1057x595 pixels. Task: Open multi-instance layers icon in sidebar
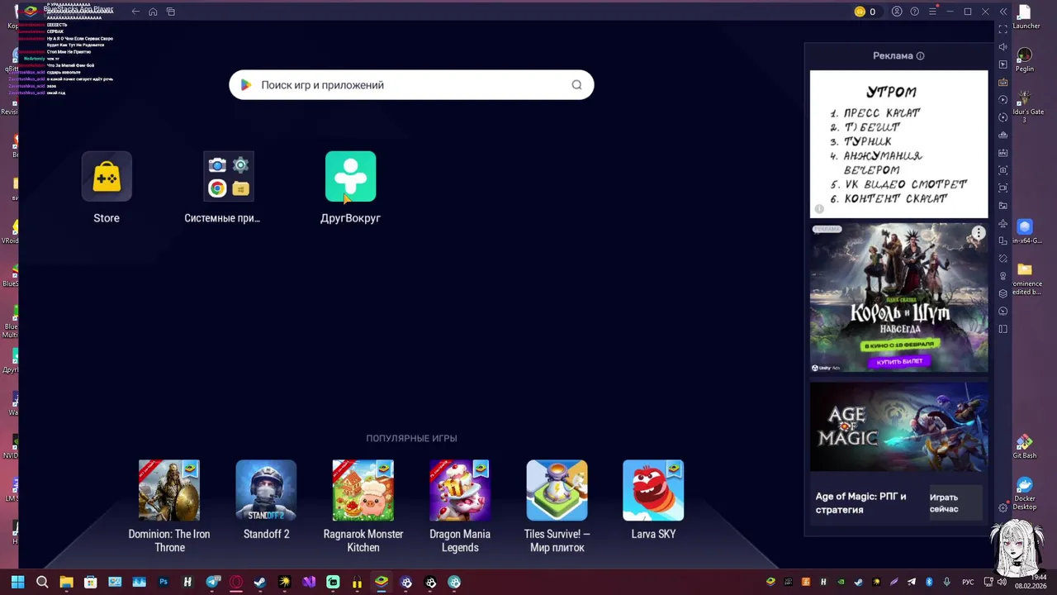click(1003, 293)
